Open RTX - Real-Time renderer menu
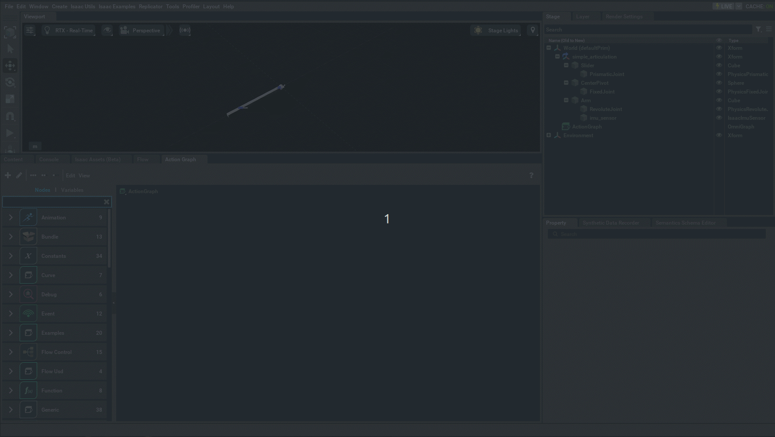Viewport: 775px width, 437px height. pos(69,30)
